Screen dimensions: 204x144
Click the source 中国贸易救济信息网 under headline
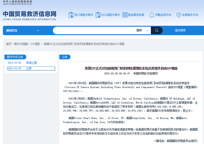tap(145, 73)
